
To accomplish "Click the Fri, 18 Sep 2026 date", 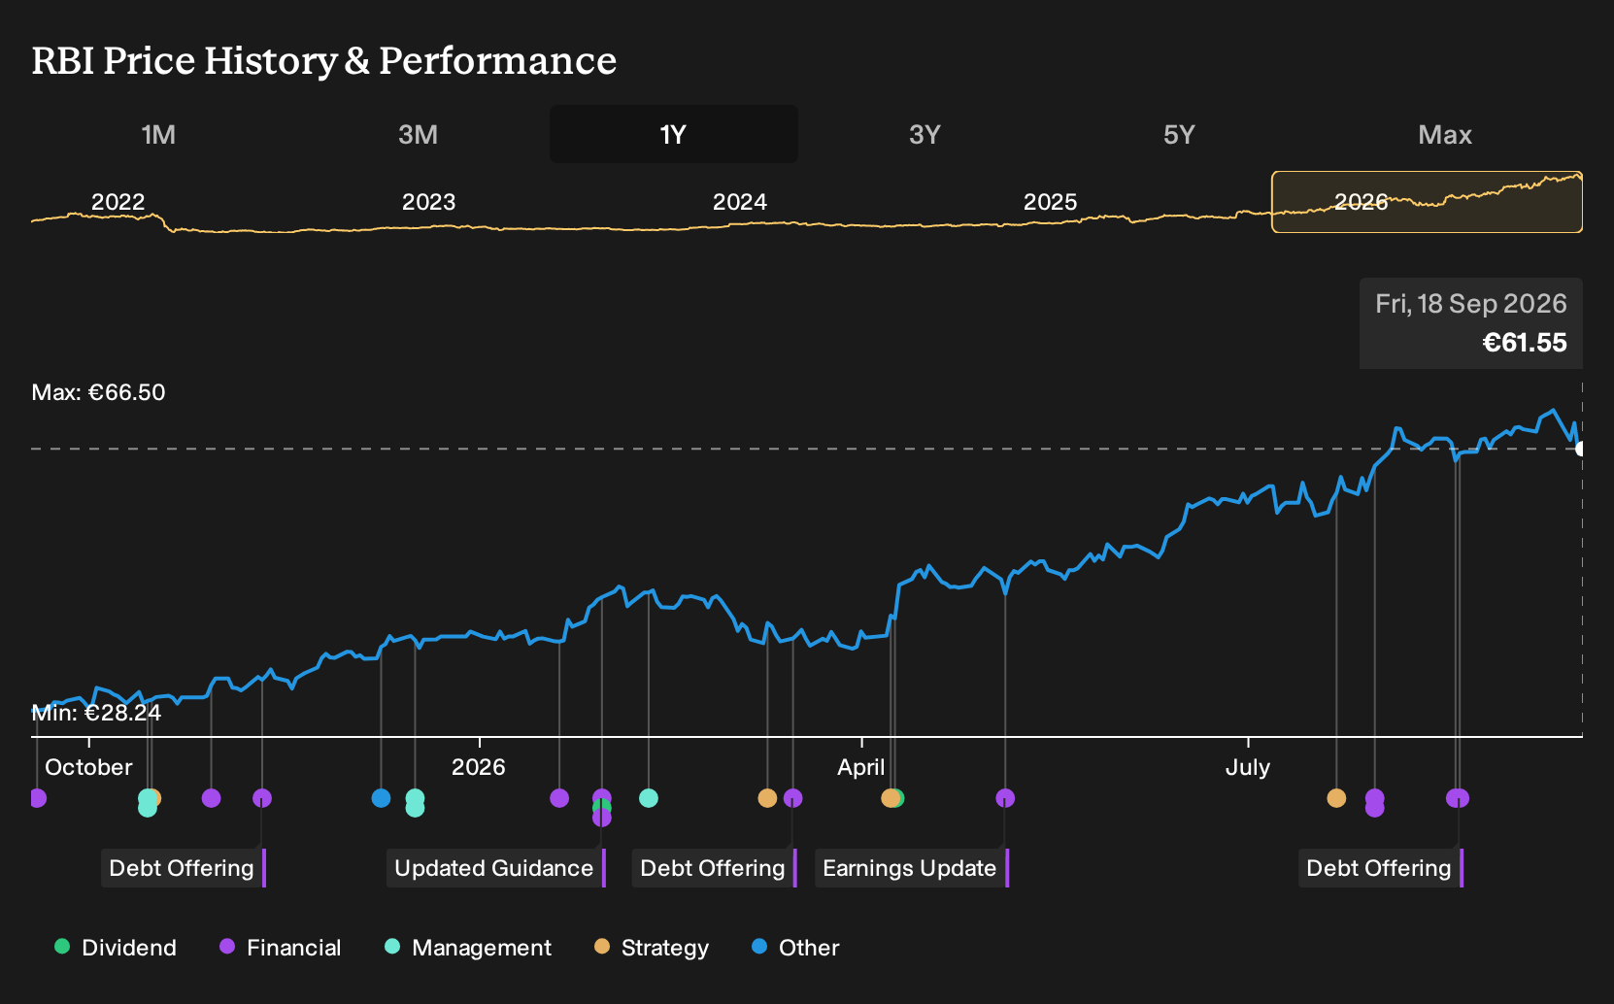I will click(x=1471, y=304).
